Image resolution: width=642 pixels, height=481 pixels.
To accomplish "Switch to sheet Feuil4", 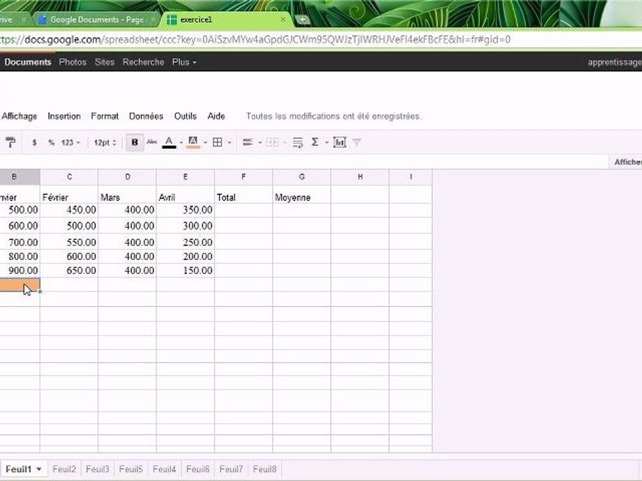I will 165,469.
